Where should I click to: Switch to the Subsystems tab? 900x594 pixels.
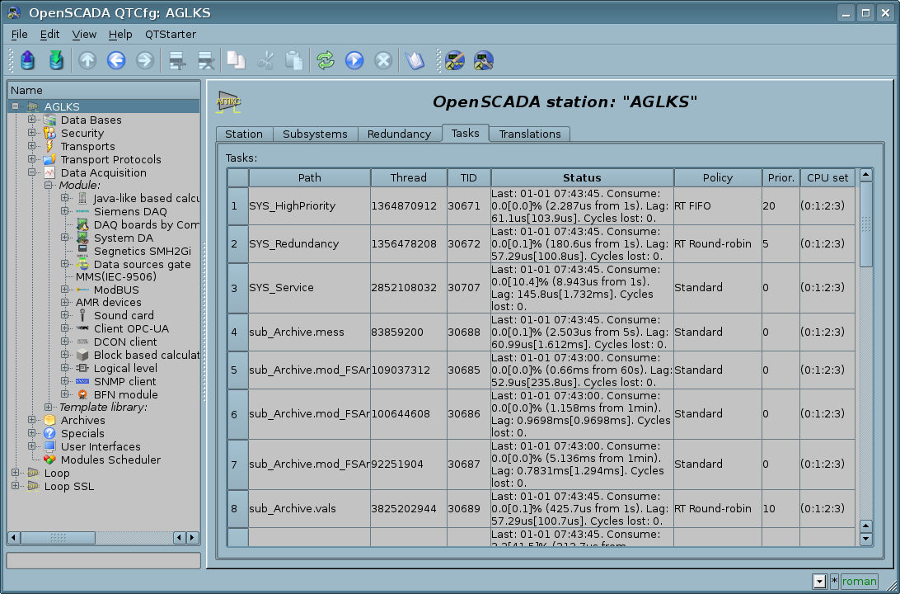(315, 134)
